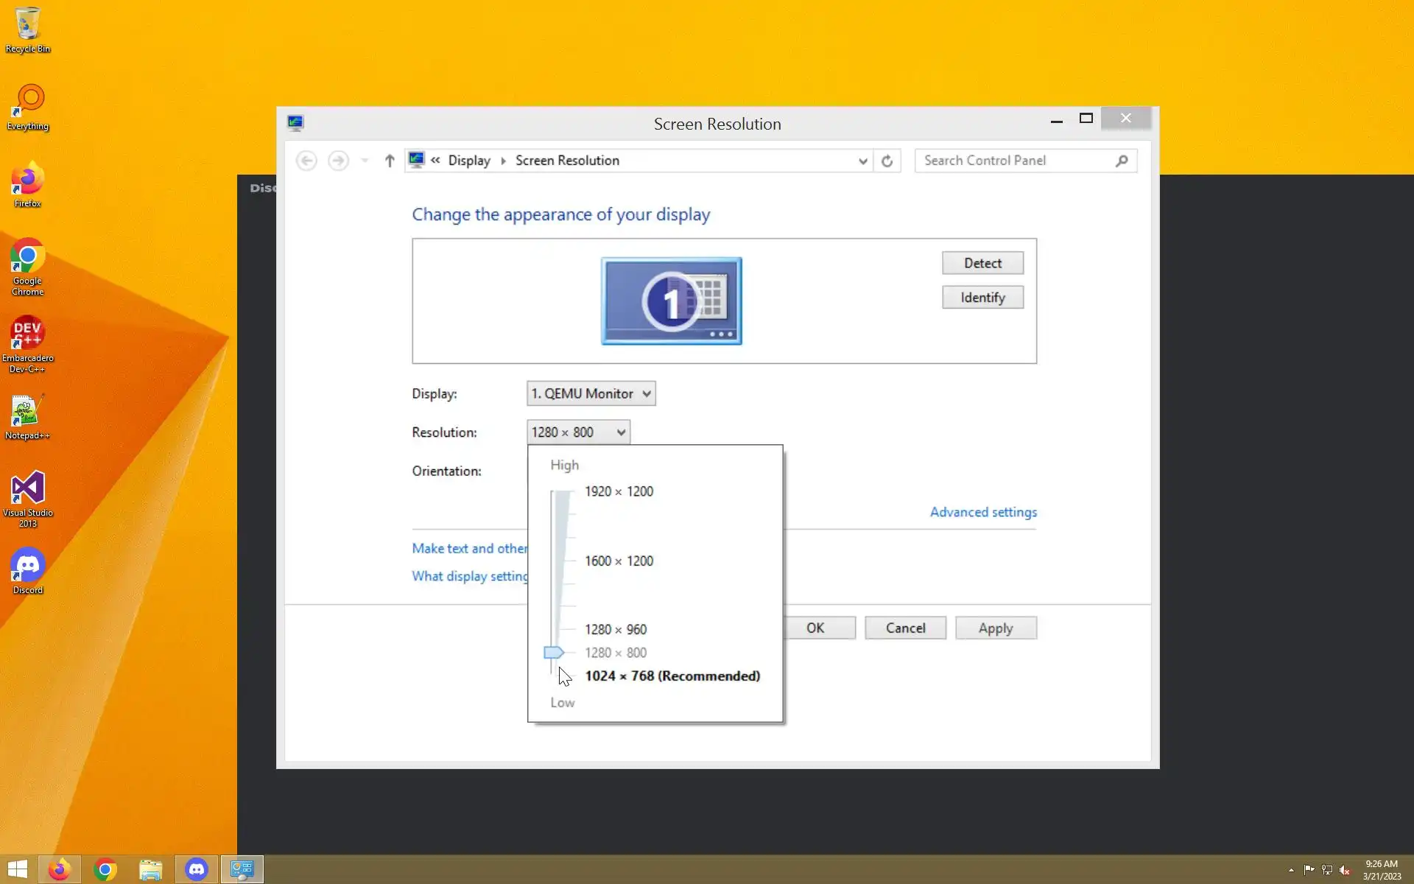Open File Explorer from taskbar

[150, 869]
